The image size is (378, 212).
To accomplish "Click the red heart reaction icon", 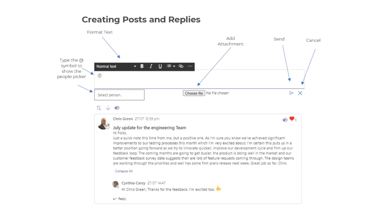I will [x=292, y=119].
